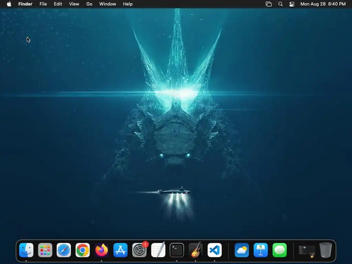352x264 pixels.
Task: Click the date and time Mon Aug 28
Action: click(x=323, y=4)
